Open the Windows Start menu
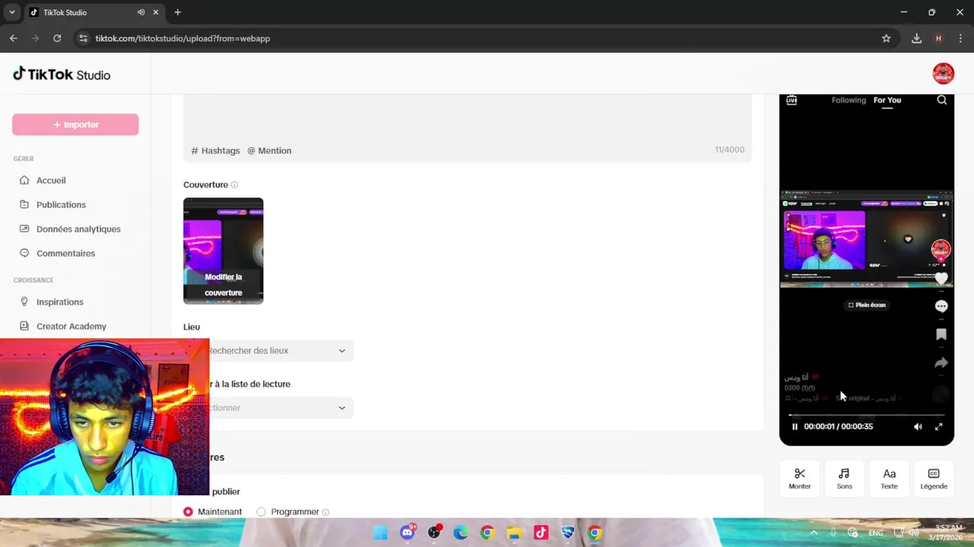 pos(380,533)
